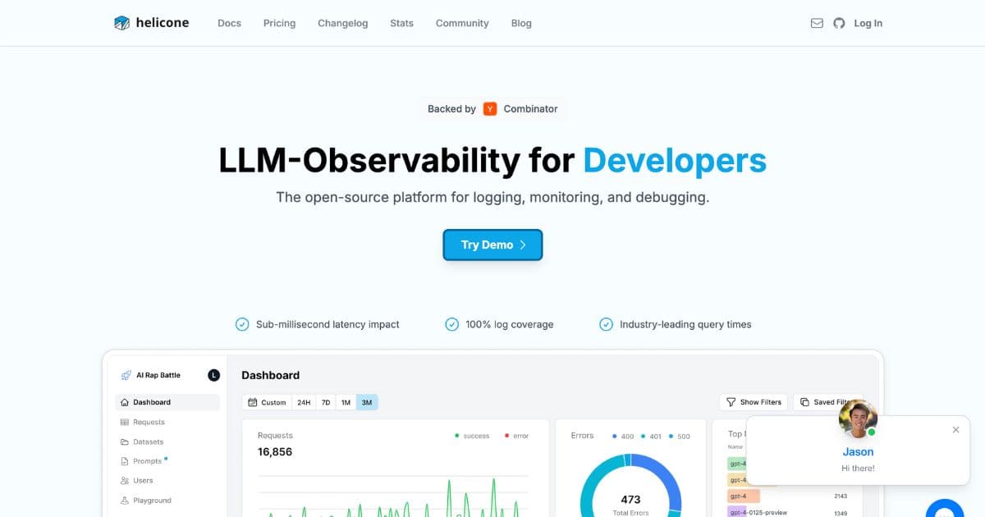The height and width of the screenshot is (517, 985).
Task: Go to the Pricing page
Action: 279,23
